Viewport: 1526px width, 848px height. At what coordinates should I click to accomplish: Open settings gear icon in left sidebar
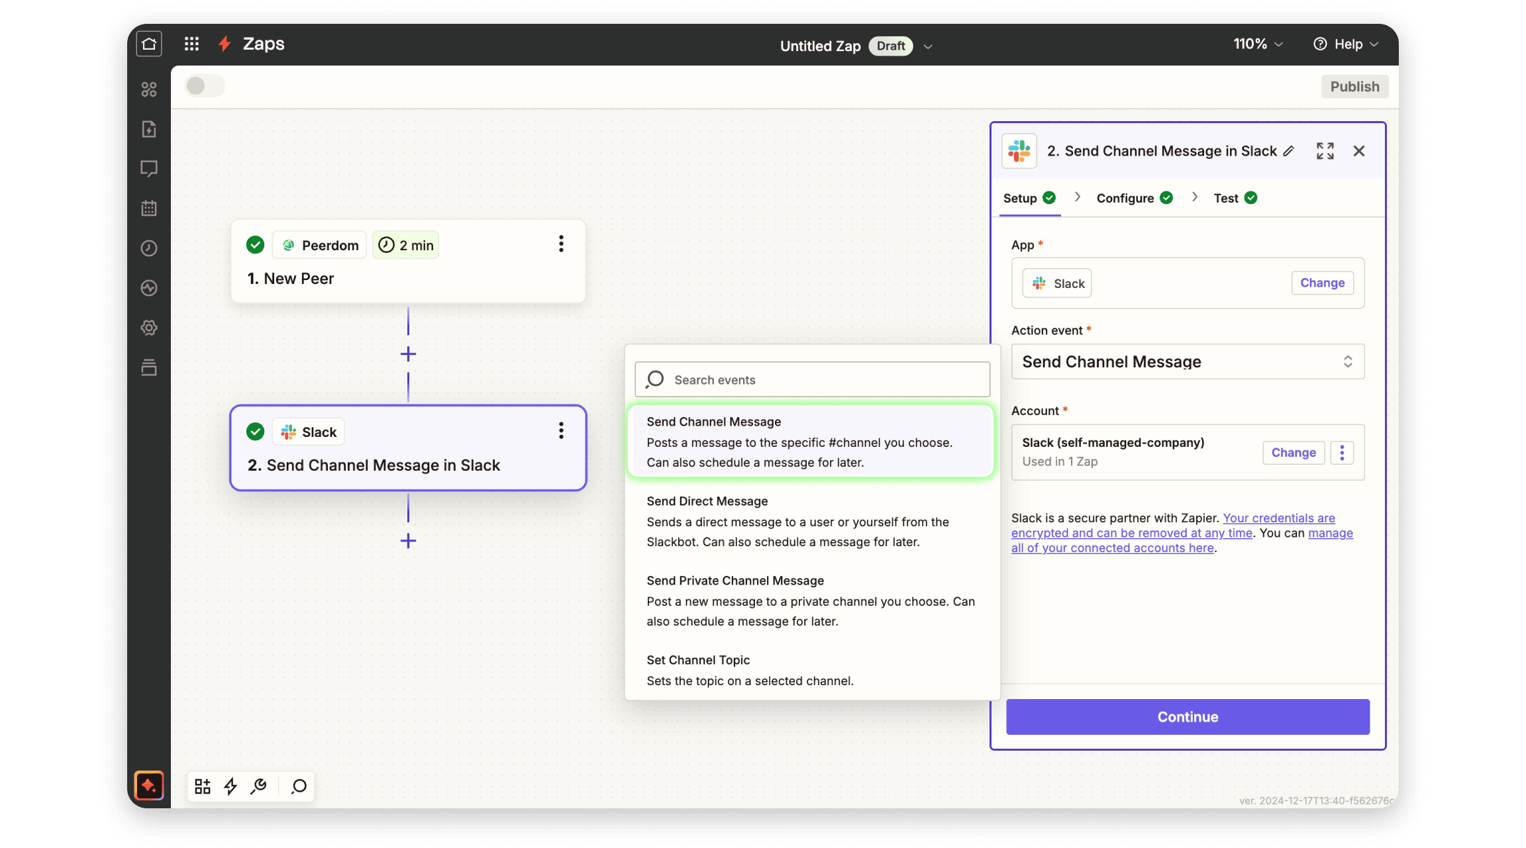click(x=149, y=328)
